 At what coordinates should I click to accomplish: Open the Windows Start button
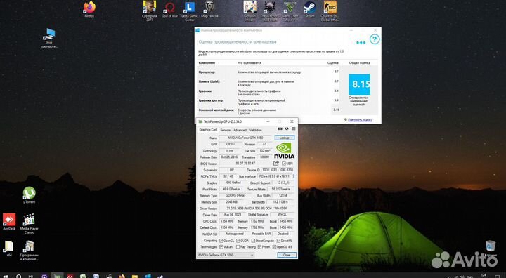click(x=5, y=276)
